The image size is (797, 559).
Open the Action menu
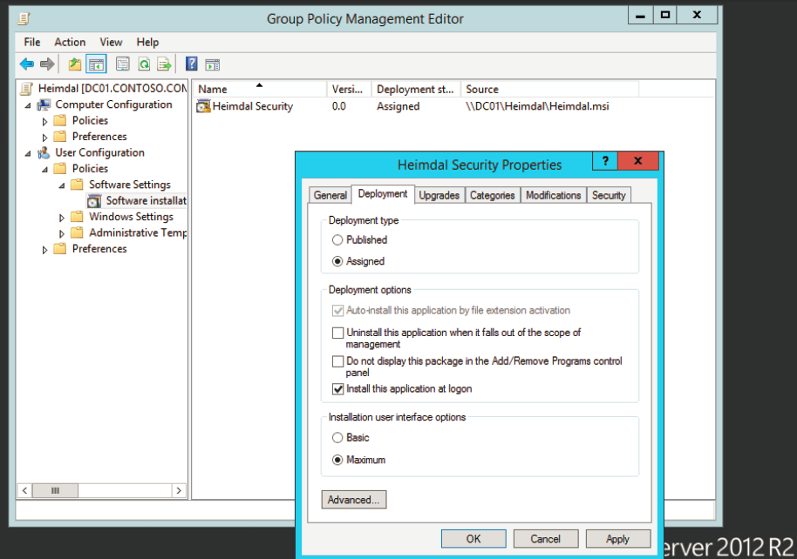click(x=70, y=42)
